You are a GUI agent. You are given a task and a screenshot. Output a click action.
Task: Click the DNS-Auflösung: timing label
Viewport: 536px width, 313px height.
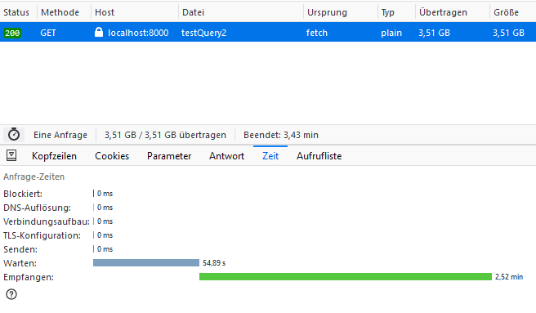38,208
